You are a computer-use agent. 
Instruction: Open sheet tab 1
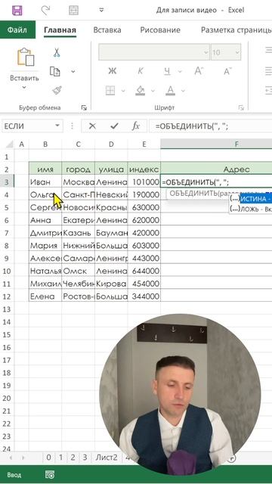coord(60,457)
